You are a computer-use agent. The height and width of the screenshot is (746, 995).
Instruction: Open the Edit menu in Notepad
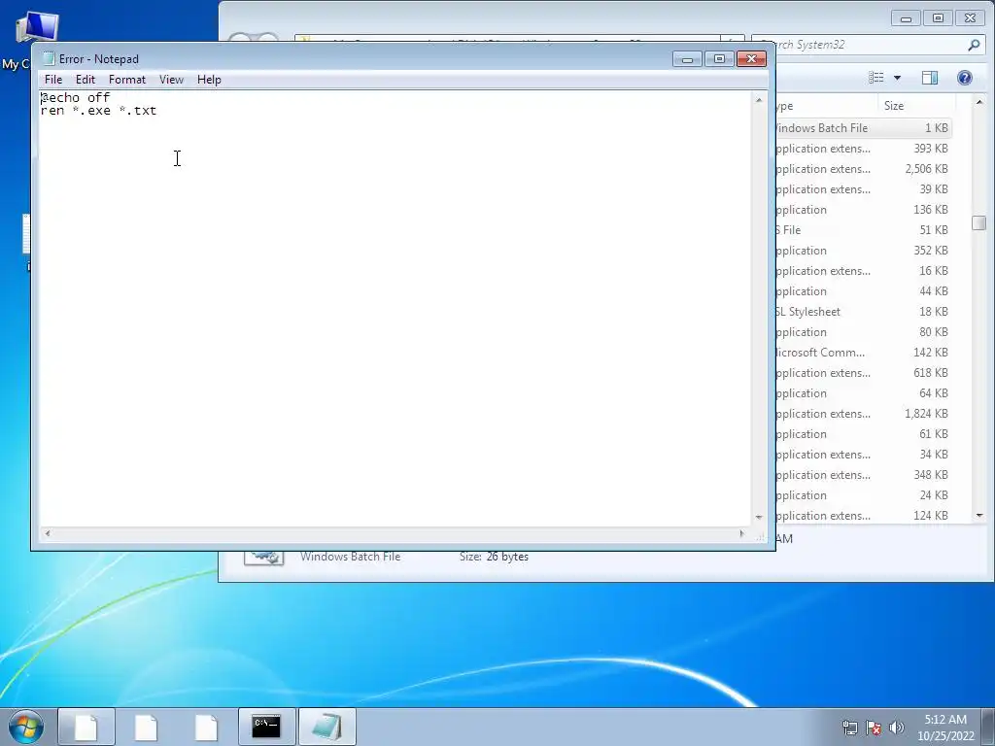point(86,80)
